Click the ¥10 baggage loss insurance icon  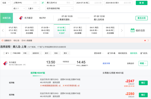(63, 85)
